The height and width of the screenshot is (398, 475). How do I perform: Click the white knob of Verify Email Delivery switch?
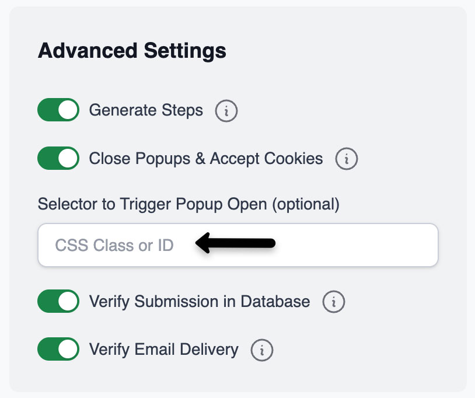click(x=68, y=350)
